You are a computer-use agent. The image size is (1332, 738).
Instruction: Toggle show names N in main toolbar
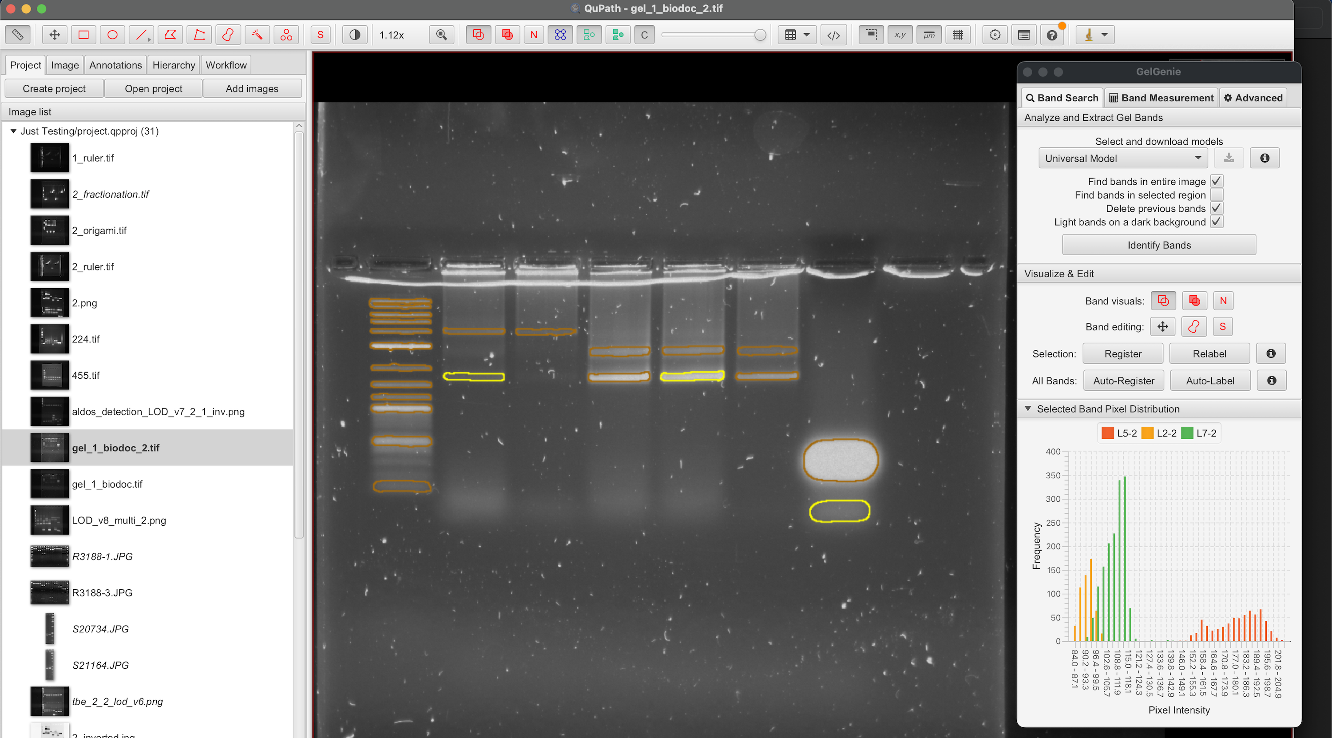click(534, 35)
